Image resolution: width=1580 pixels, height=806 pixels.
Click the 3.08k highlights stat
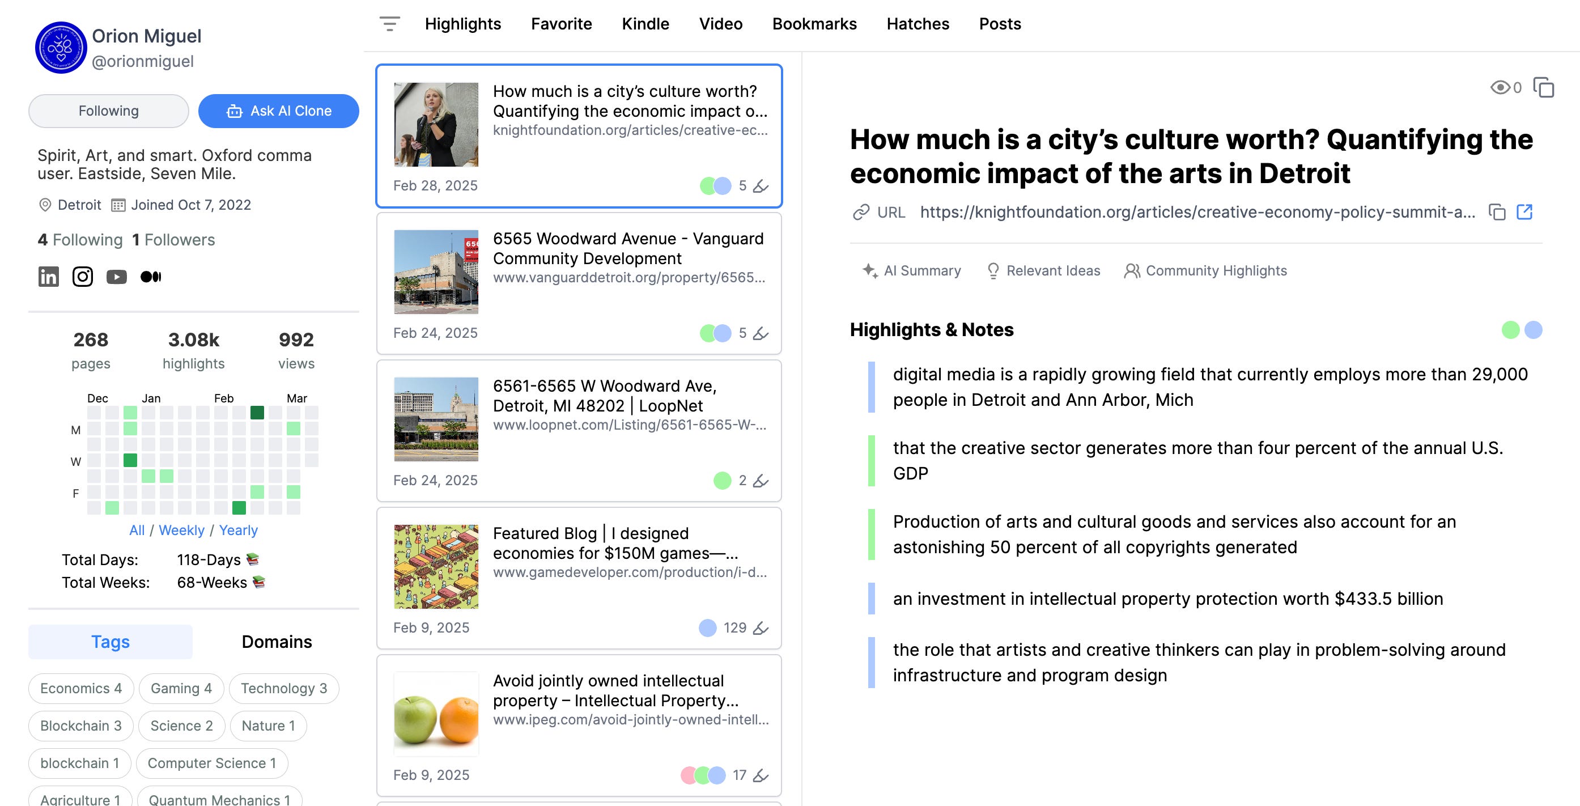[193, 350]
